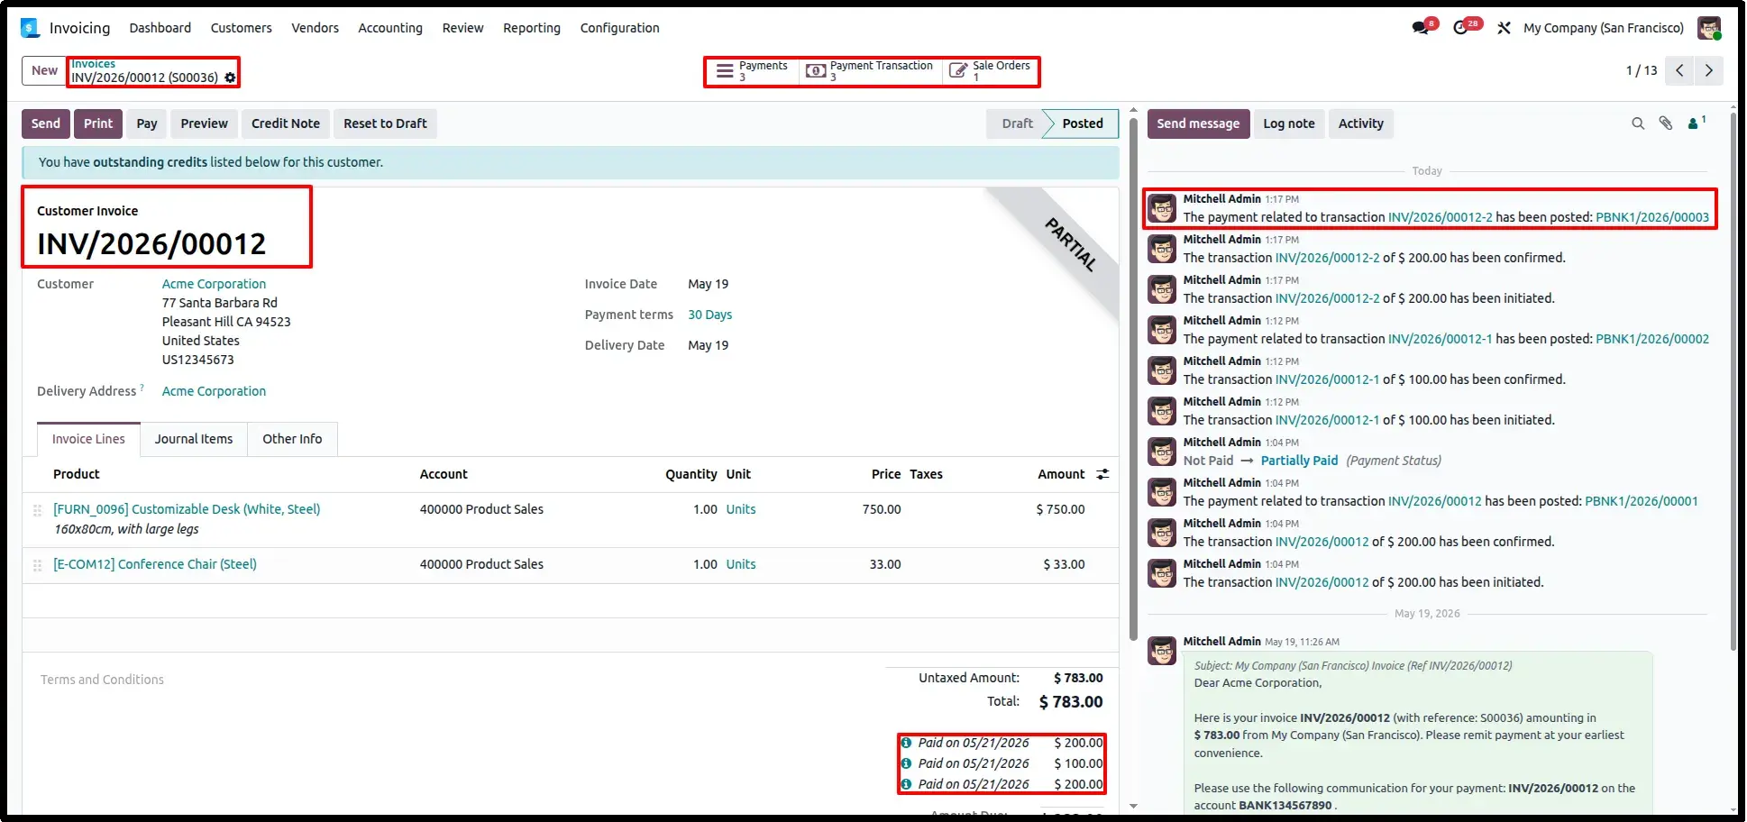1747x822 pixels.
Task: Open the Delivery Address Acme Corporation link
Action: pyautogui.click(x=214, y=391)
